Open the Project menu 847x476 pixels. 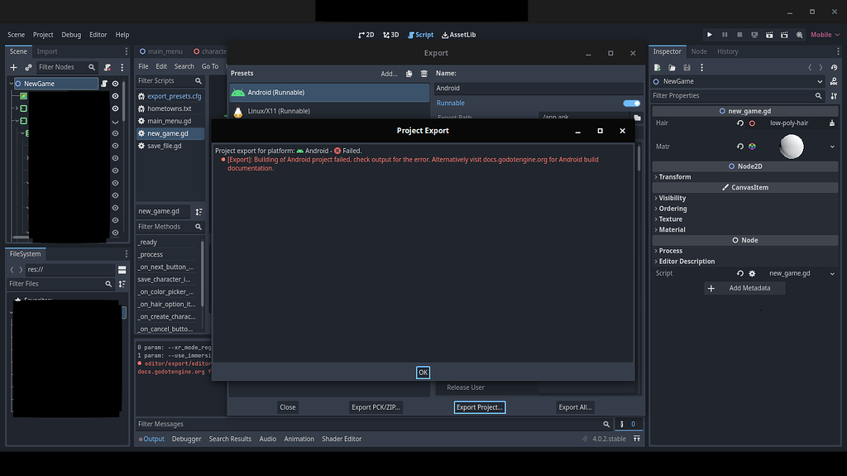43,35
